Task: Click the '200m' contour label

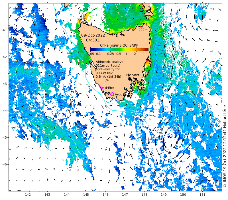Action: 143,30
